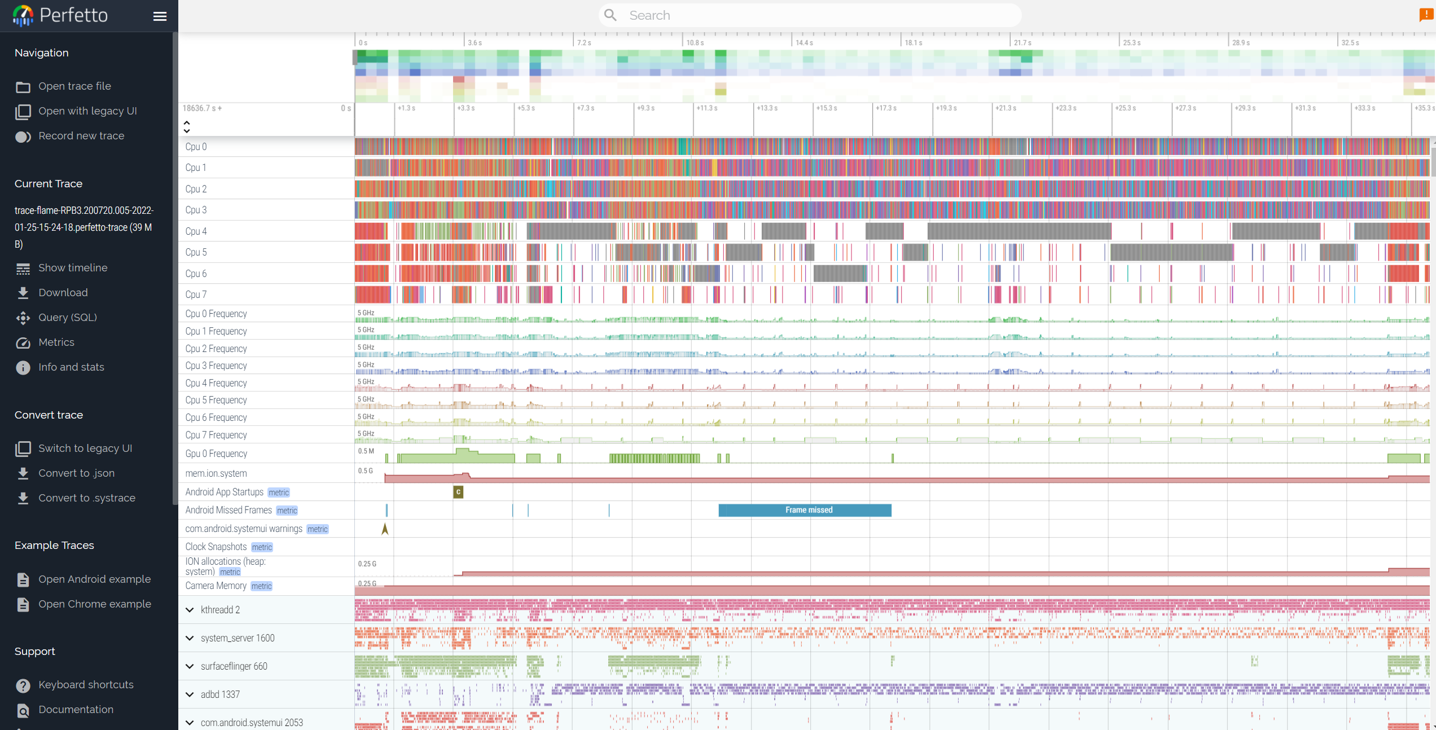Select the Cpu 7 track label
This screenshot has height=730, width=1436.
(196, 294)
